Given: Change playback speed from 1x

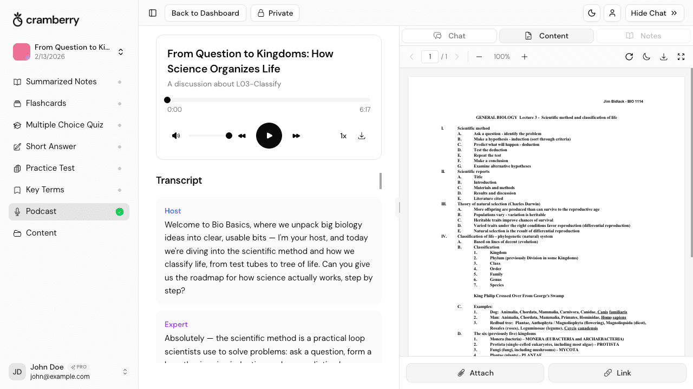Looking at the screenshot, I should pyautogui.click(x=343, y=136).
